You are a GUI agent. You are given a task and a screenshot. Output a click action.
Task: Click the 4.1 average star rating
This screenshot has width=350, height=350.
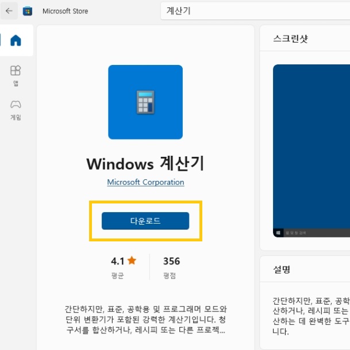(x=124, y=261)
